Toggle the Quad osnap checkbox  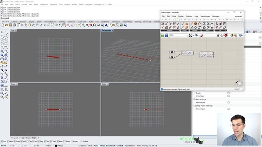point(51,141)
